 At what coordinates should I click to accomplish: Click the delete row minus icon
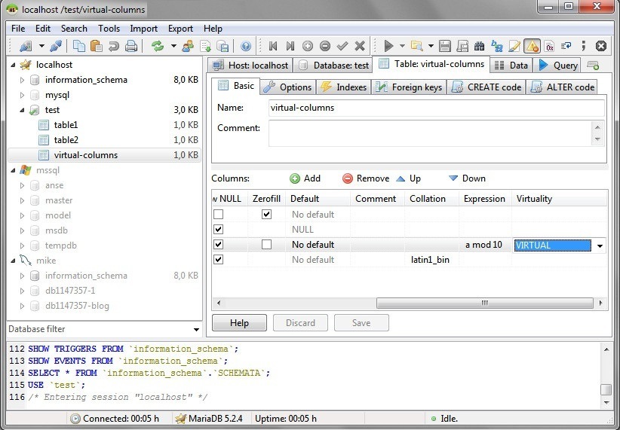click(x=325, y=46)
